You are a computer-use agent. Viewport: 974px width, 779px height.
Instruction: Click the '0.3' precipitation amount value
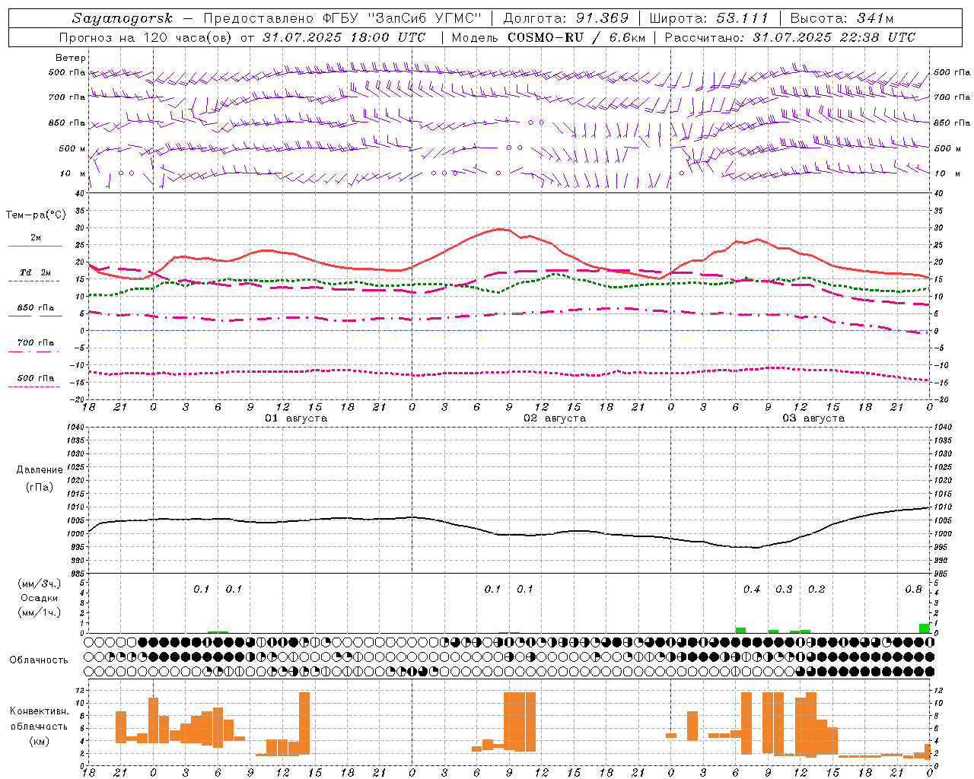click(784, 590)
